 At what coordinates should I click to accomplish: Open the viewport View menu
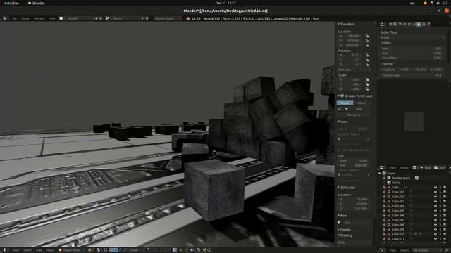coord(16,250)
